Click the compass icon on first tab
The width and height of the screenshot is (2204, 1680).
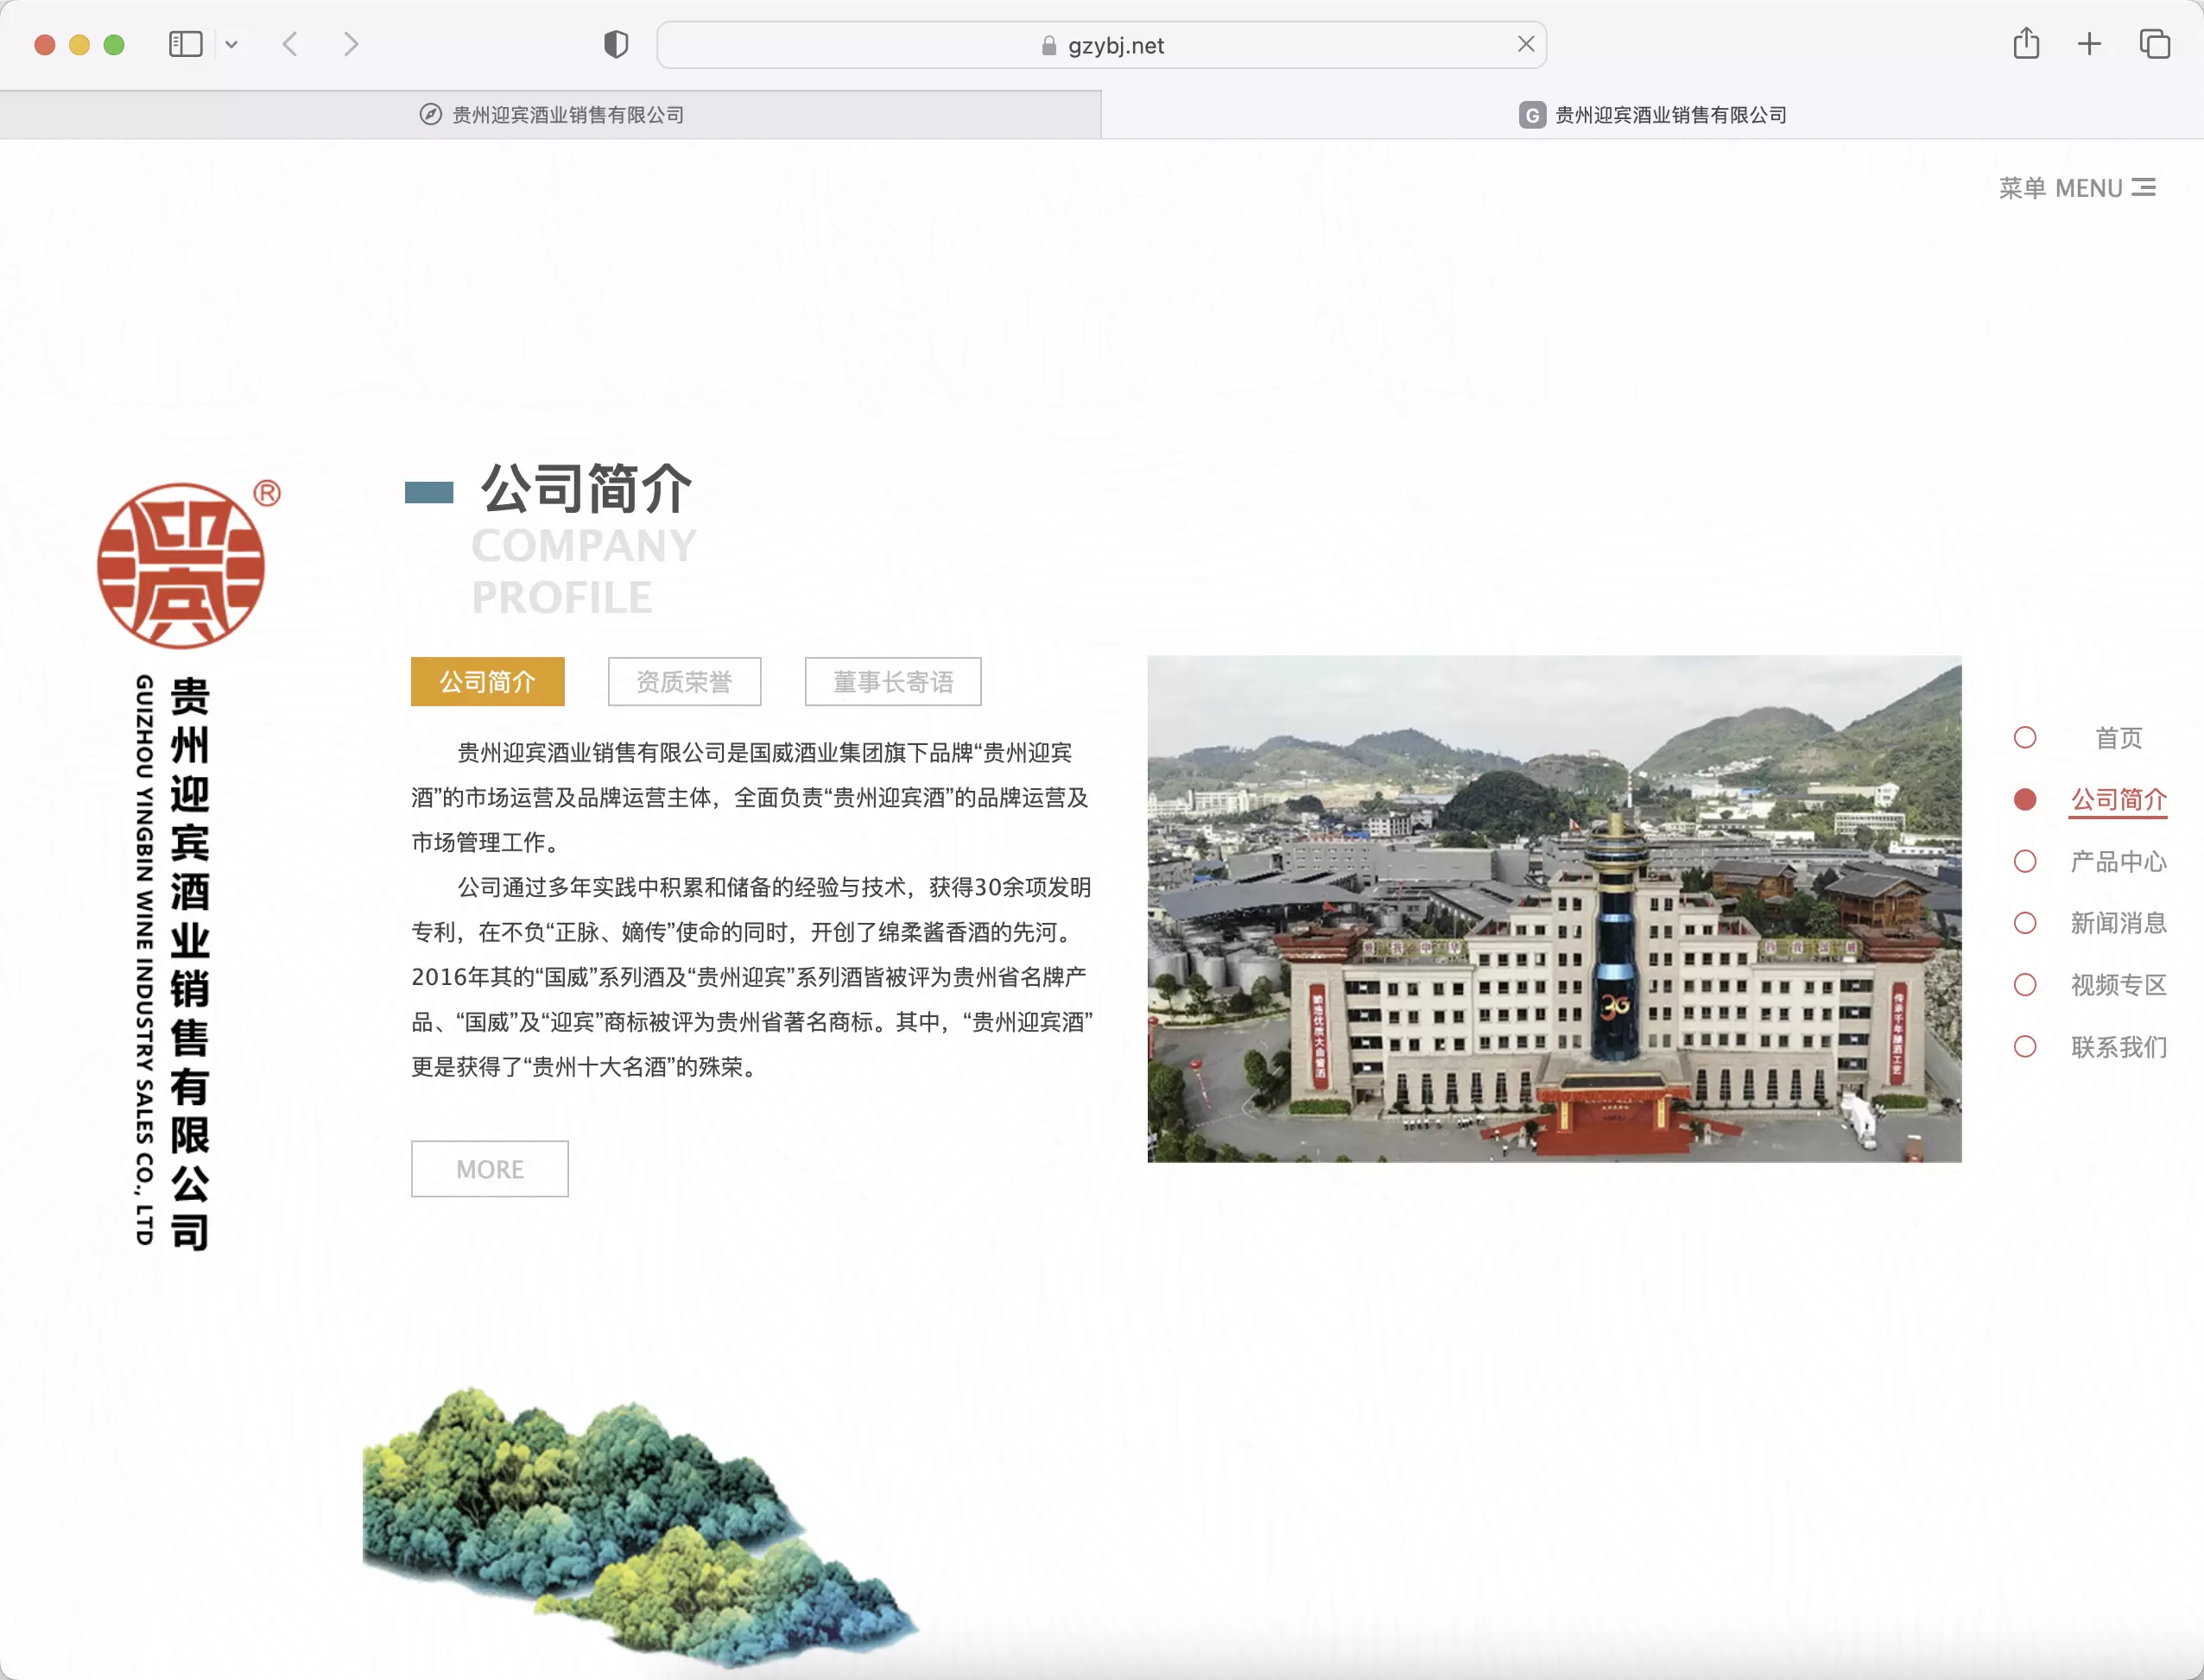pyautogui.click(x=430, y=115)
